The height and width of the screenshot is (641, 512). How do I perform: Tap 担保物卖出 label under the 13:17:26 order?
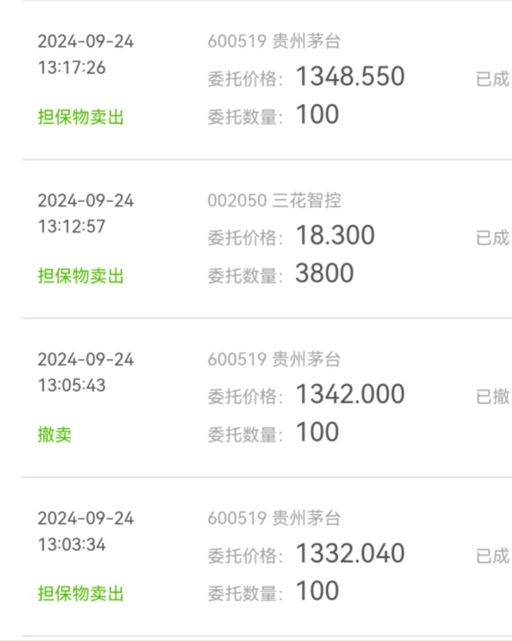point(80,117)
